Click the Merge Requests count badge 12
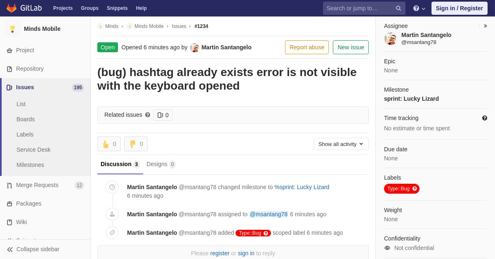495x259 pixels. [79, 185]
